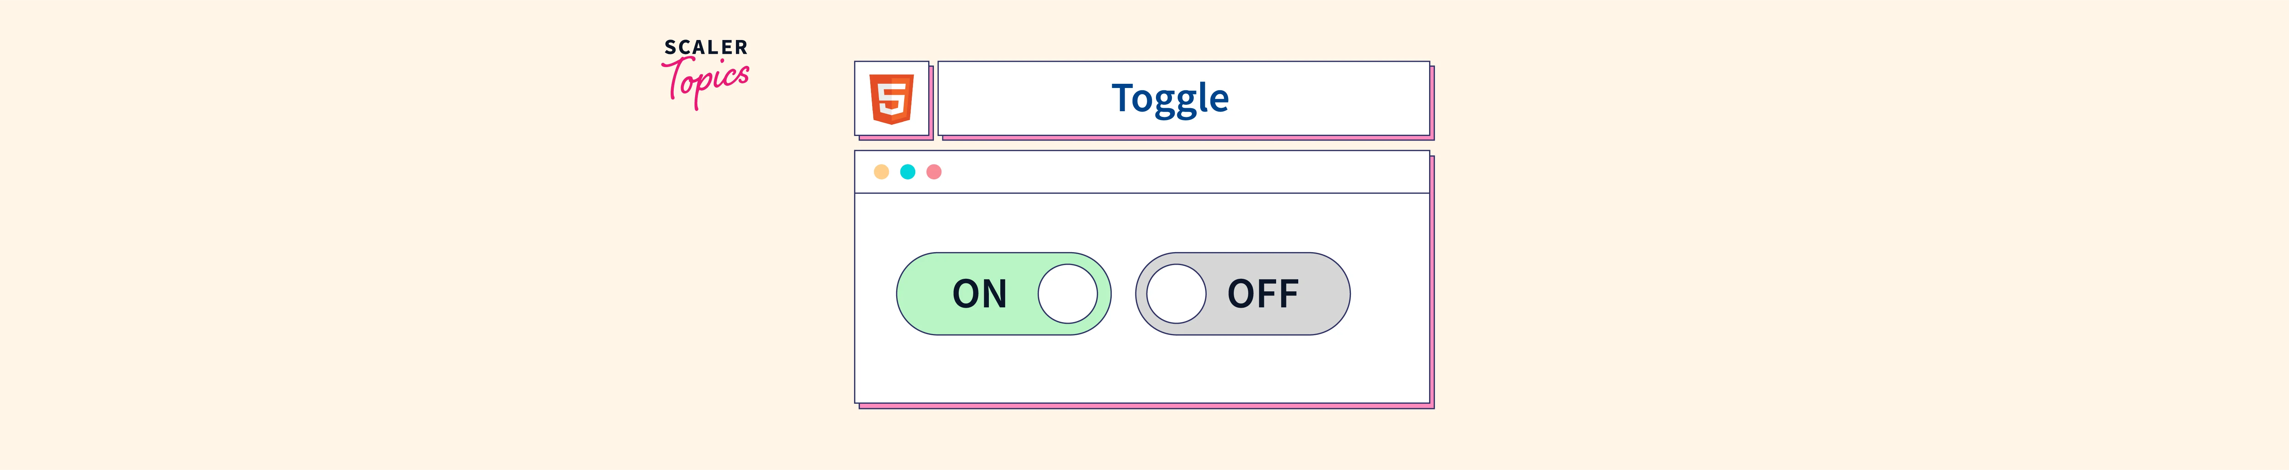Click the green track of the ON switch
Image resolution: width=2289 pixels, height=470 pixels.
coord(924,294)
